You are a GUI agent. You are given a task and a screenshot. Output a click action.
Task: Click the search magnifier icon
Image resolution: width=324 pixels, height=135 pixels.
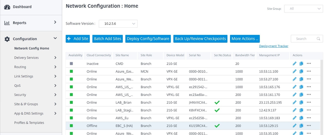click(318, 39)
